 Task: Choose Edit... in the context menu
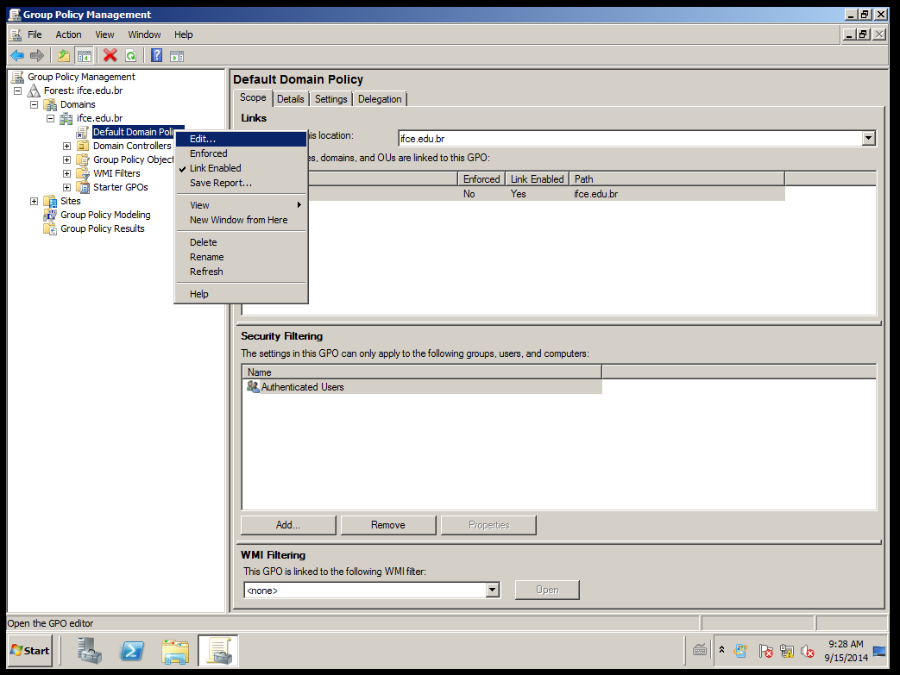[241, 139]
